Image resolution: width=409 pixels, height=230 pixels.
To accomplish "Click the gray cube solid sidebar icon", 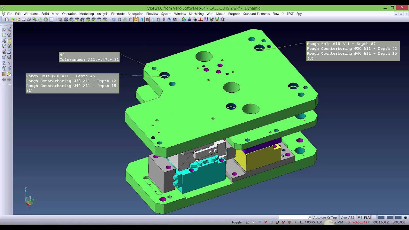I will 9,57.
